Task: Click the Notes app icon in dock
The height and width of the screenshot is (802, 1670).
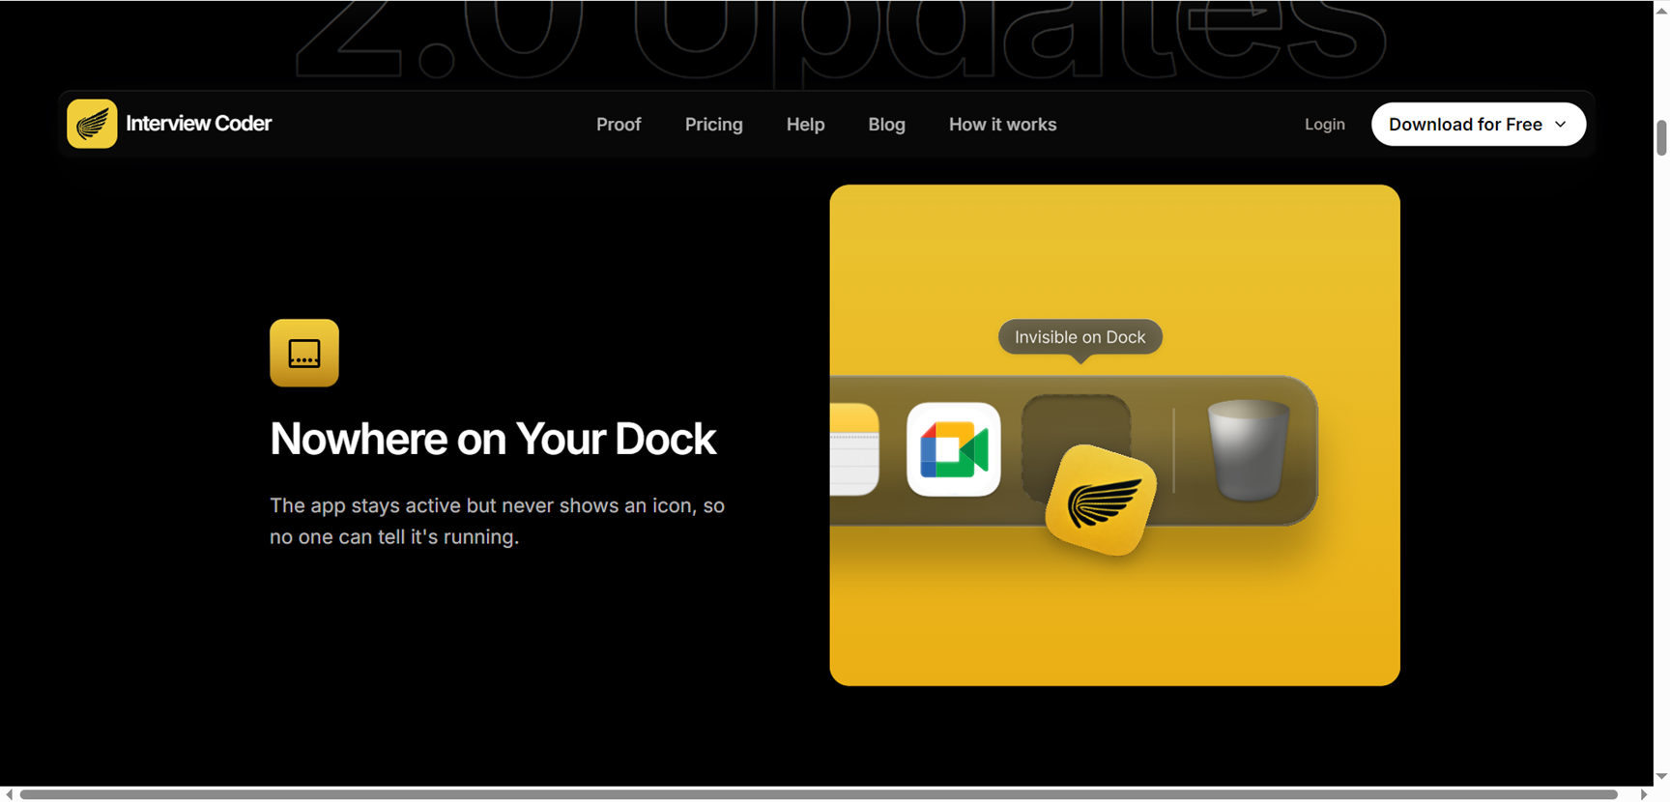Action: pos(854,450)
